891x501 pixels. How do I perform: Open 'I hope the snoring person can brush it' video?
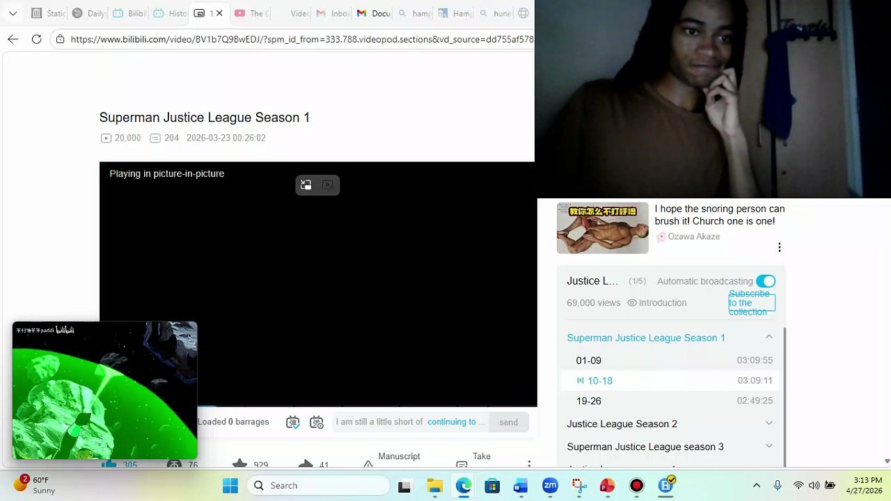click(x=720, y=215)
